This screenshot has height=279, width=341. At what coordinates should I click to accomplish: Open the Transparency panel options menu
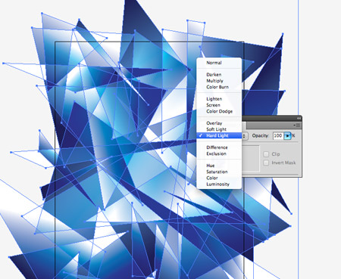297,126
